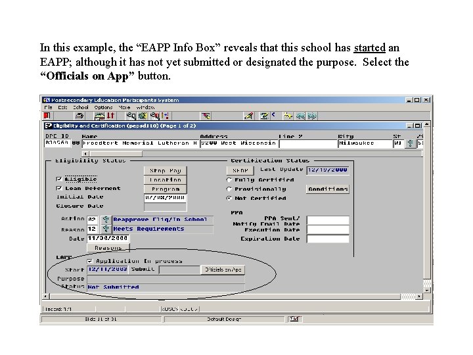Click the Date field showing 11/30/2000
This screenshot has height=355, width=473.
coord(108,239)
